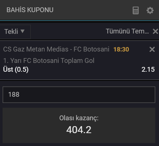Click the 2.15 odds value
Screen dimensions: 159x146
click(148, 70)
